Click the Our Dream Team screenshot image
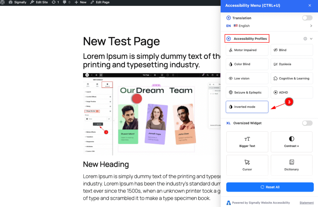 pos(152,114)
